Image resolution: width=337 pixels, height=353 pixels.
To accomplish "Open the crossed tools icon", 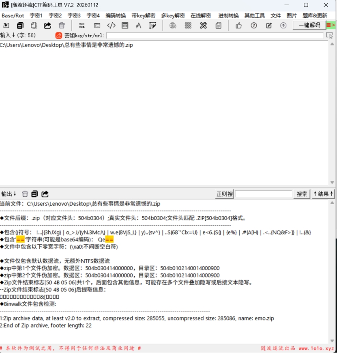I will (203, 26).
